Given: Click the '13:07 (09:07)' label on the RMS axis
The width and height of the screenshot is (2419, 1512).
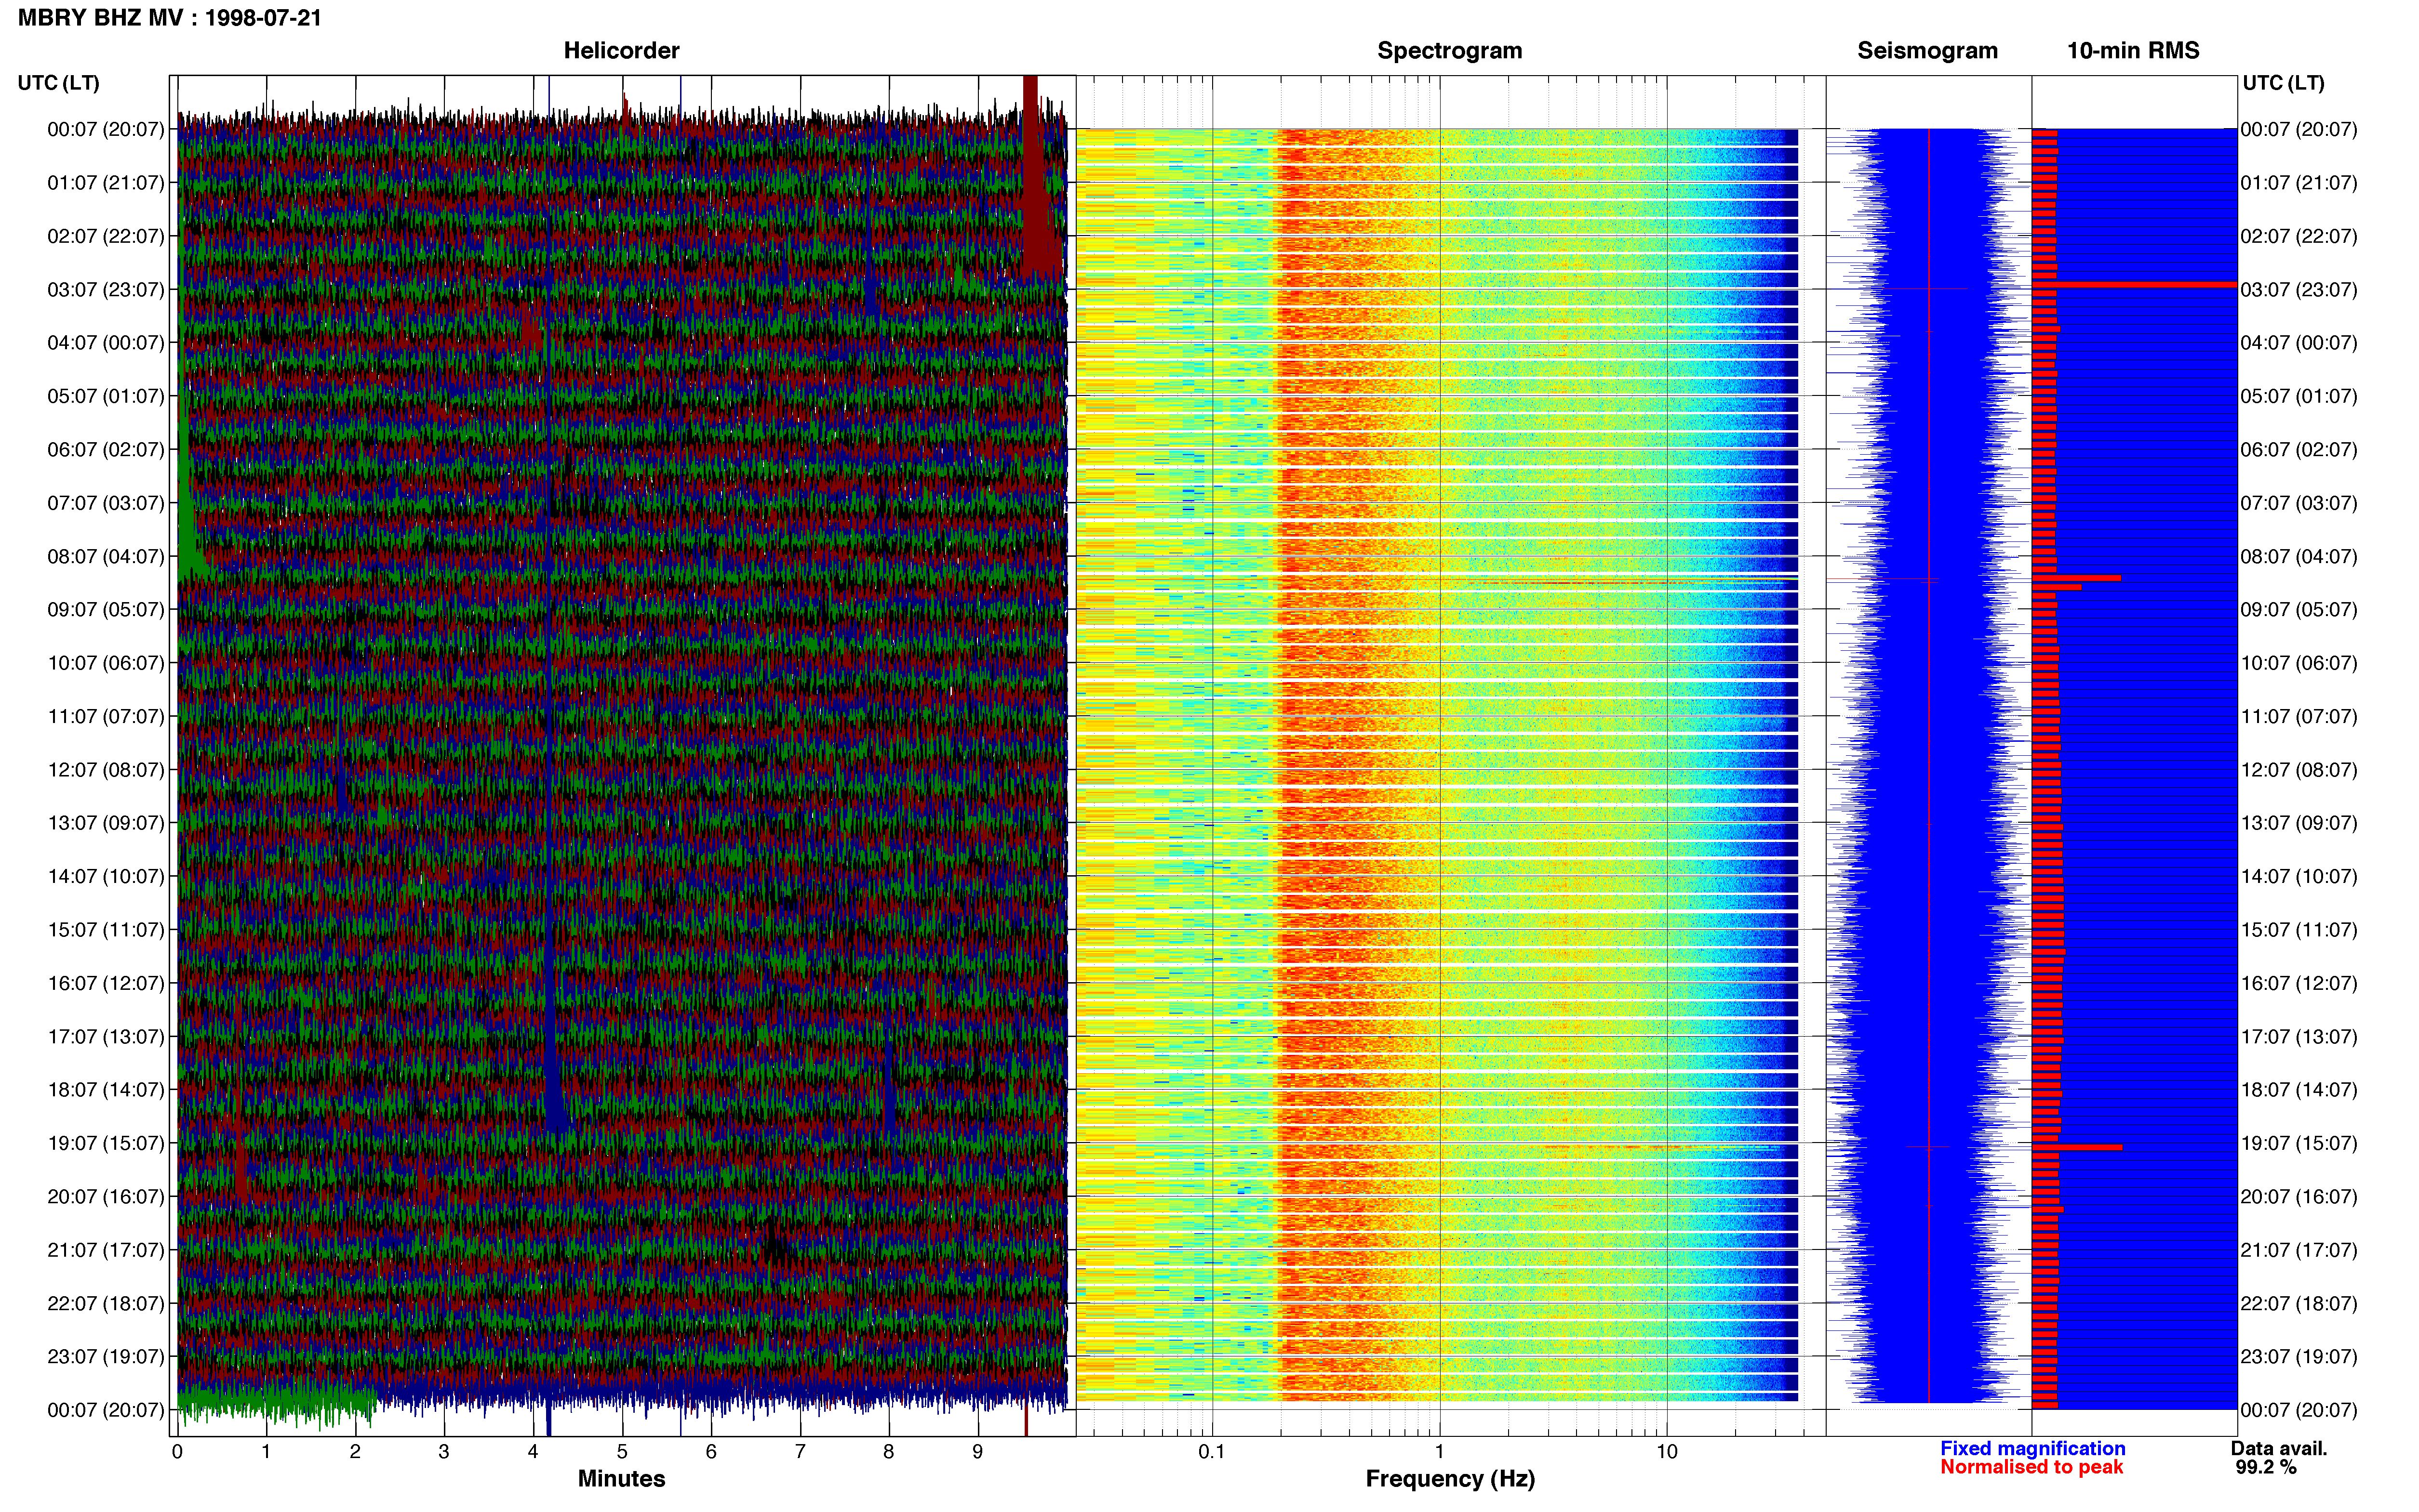Looking at the screenshot, I should pyautogui.click(x=2299, y=823).
